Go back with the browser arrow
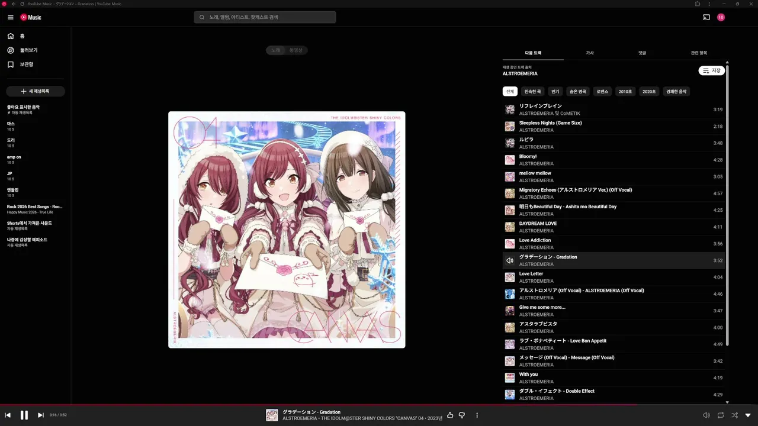The width and height of the screenshot is (758, 426). pyautogui.click(x=14, y=4)
